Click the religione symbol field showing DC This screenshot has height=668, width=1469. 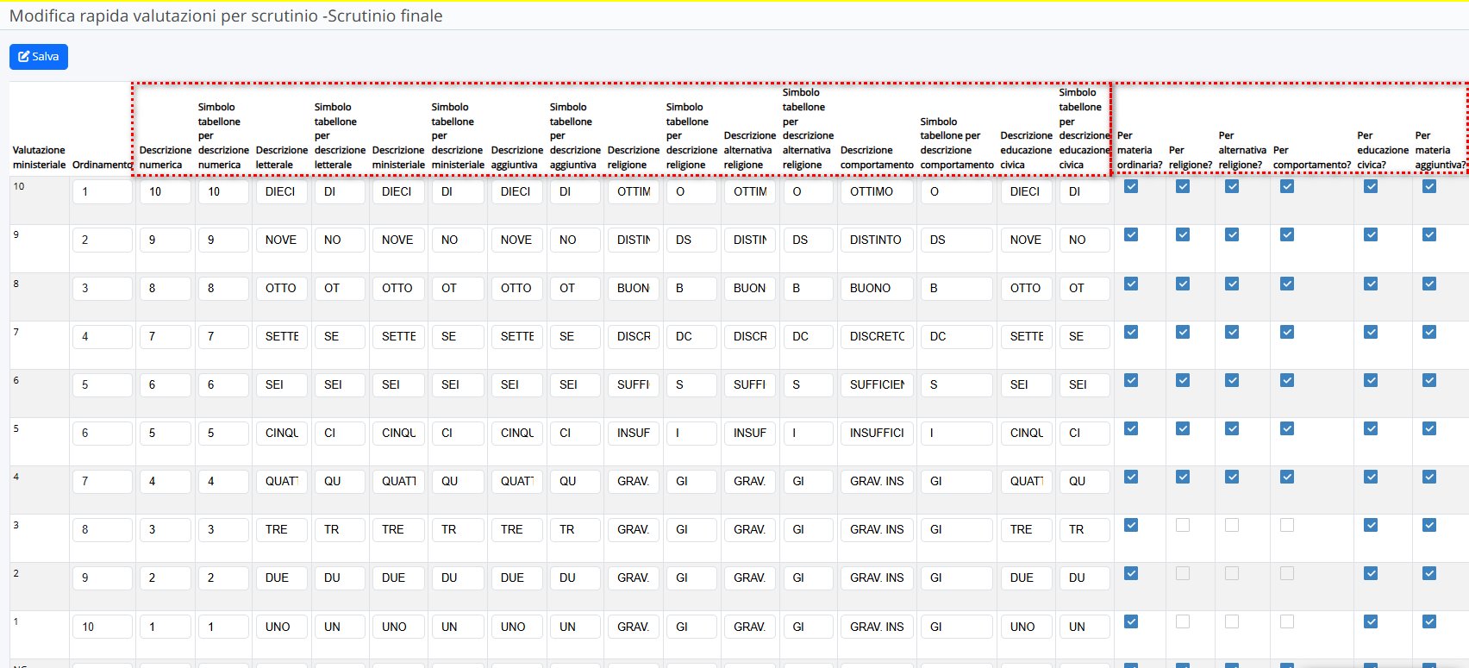[x=691, y=336]
